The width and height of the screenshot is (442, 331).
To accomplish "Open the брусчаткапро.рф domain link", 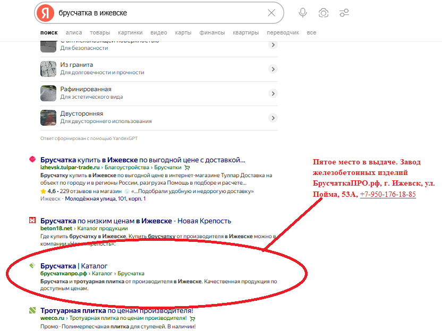I will [x=63, y=274].
